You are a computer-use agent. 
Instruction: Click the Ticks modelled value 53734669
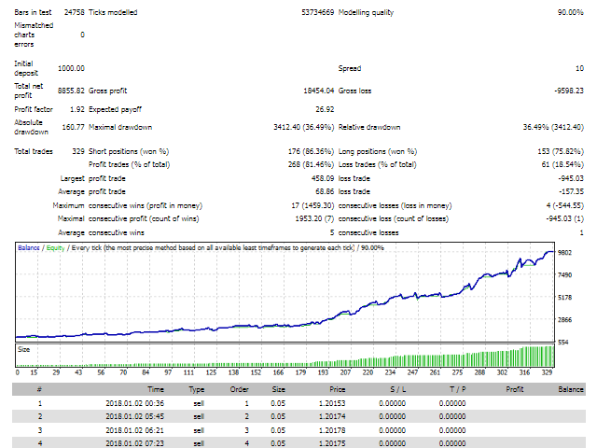[317, 12]
